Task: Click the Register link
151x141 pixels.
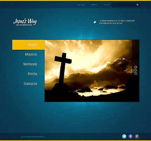Action: 94,5
